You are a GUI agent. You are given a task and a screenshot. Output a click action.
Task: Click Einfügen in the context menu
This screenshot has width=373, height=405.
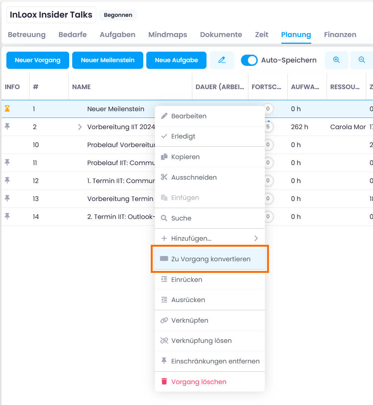(210, 198)
